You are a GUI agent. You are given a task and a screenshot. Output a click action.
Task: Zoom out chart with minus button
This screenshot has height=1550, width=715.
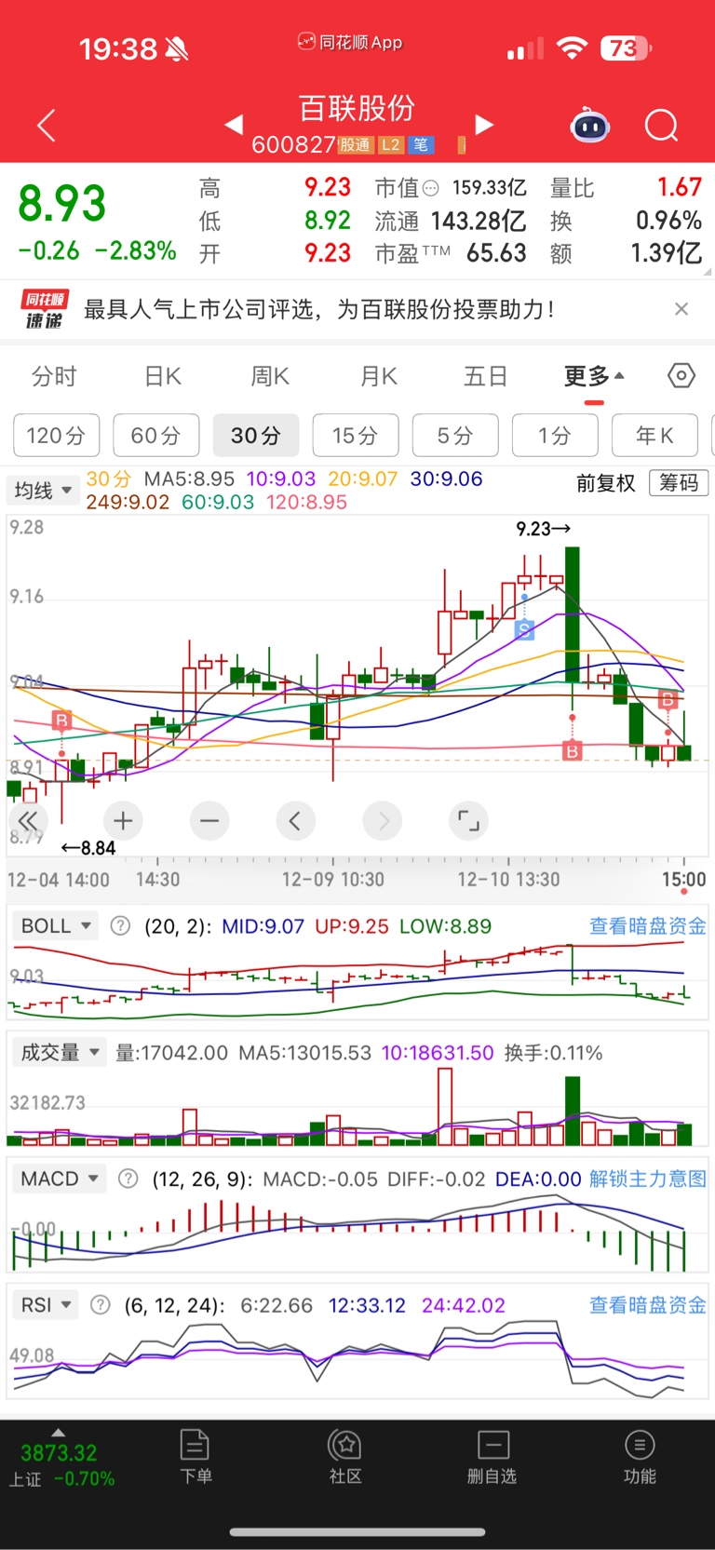(x=209, y=820)
